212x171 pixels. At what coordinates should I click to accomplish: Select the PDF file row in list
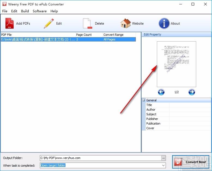[38, 39]
